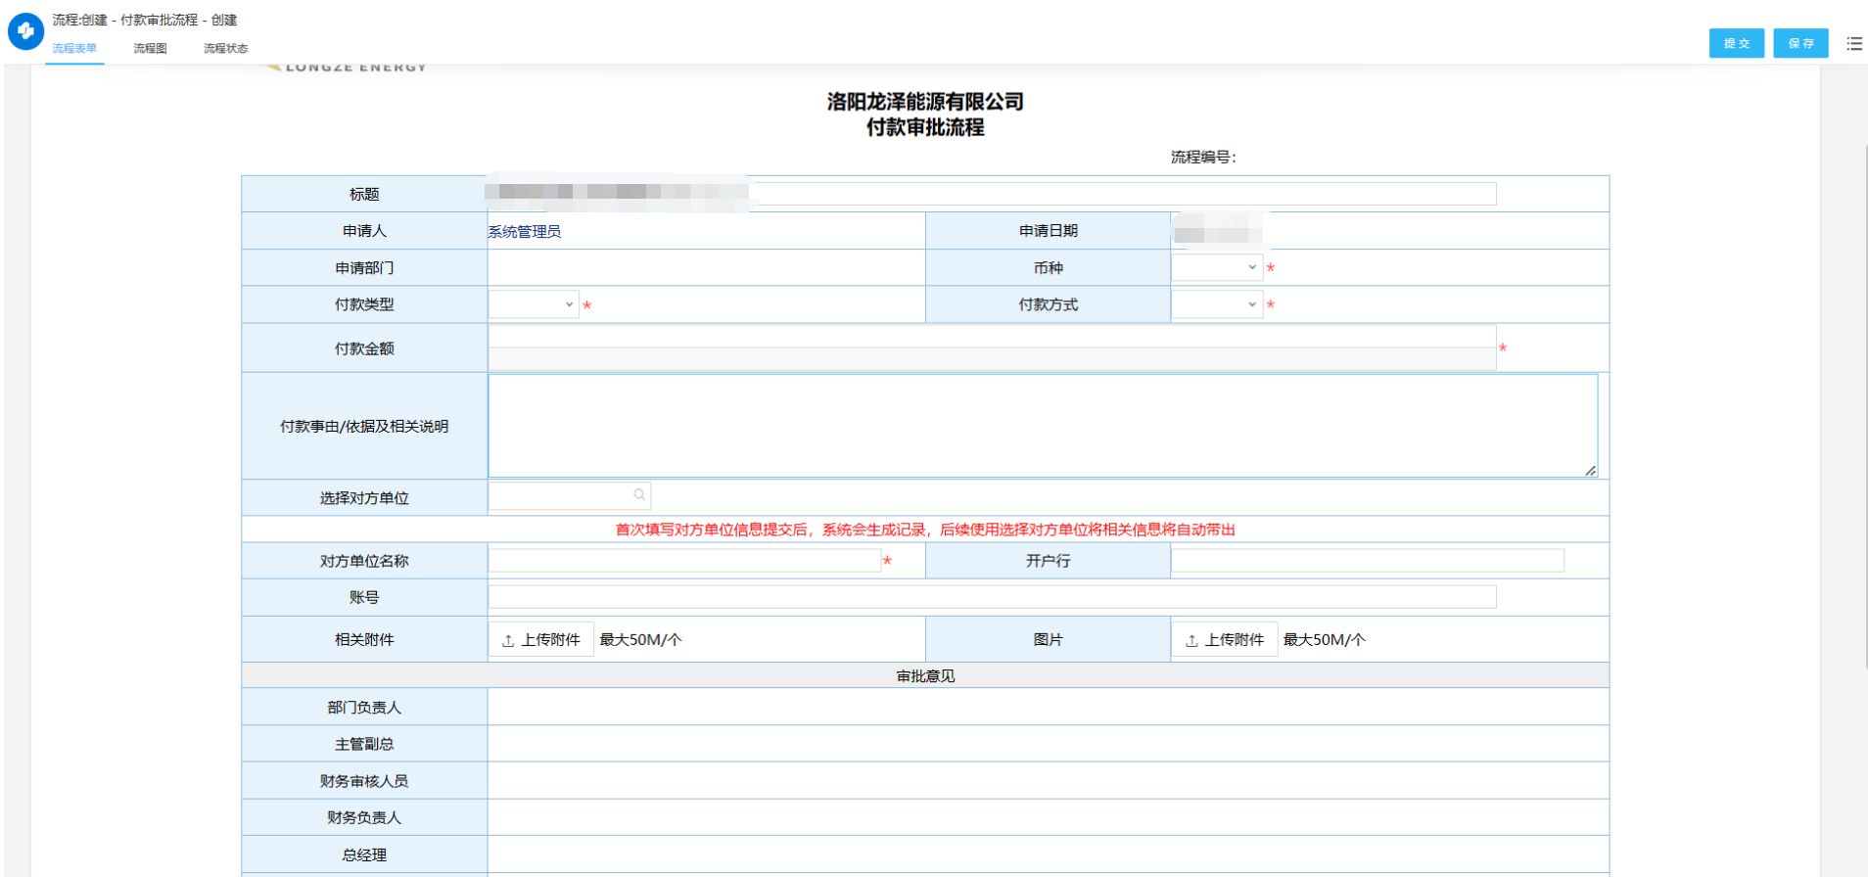The height and width of the screenshot is (877, 1868).
Task: Click into the 付款事由 description text area
Action: pyautogui.click(x=1042, y=426)
